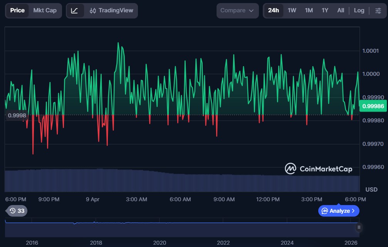388x247 pixels.
Task: Show the 1Y time range
Action: (x=325, y=11)
